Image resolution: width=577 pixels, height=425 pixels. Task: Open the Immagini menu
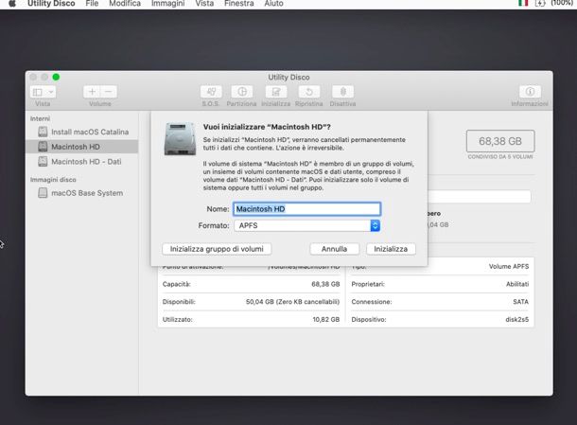167,4
